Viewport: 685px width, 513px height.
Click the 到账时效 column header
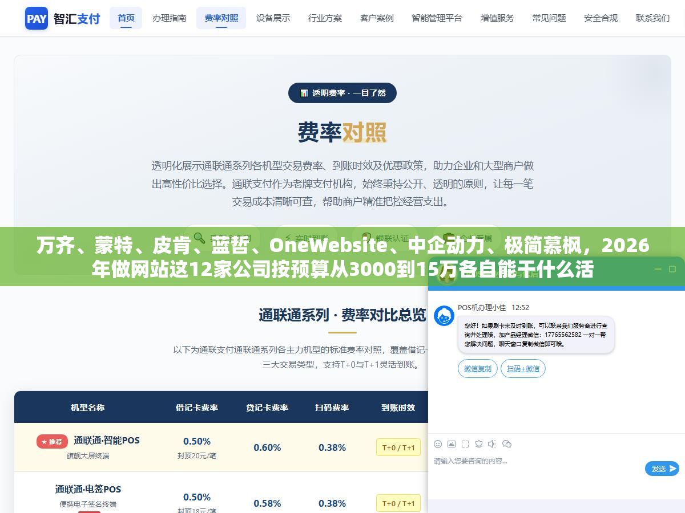click(x=398, y=408)
